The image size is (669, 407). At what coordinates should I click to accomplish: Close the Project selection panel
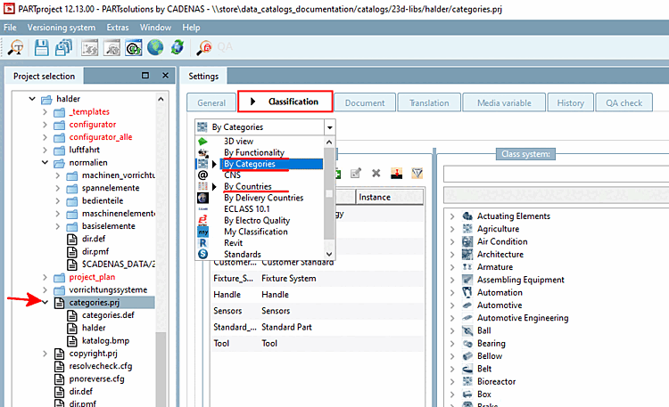pos(166,76)
